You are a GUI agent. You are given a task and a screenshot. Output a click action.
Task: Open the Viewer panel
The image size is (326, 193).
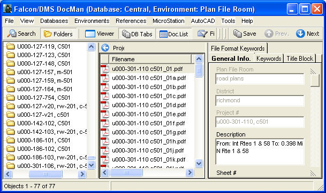coord(100,34)
